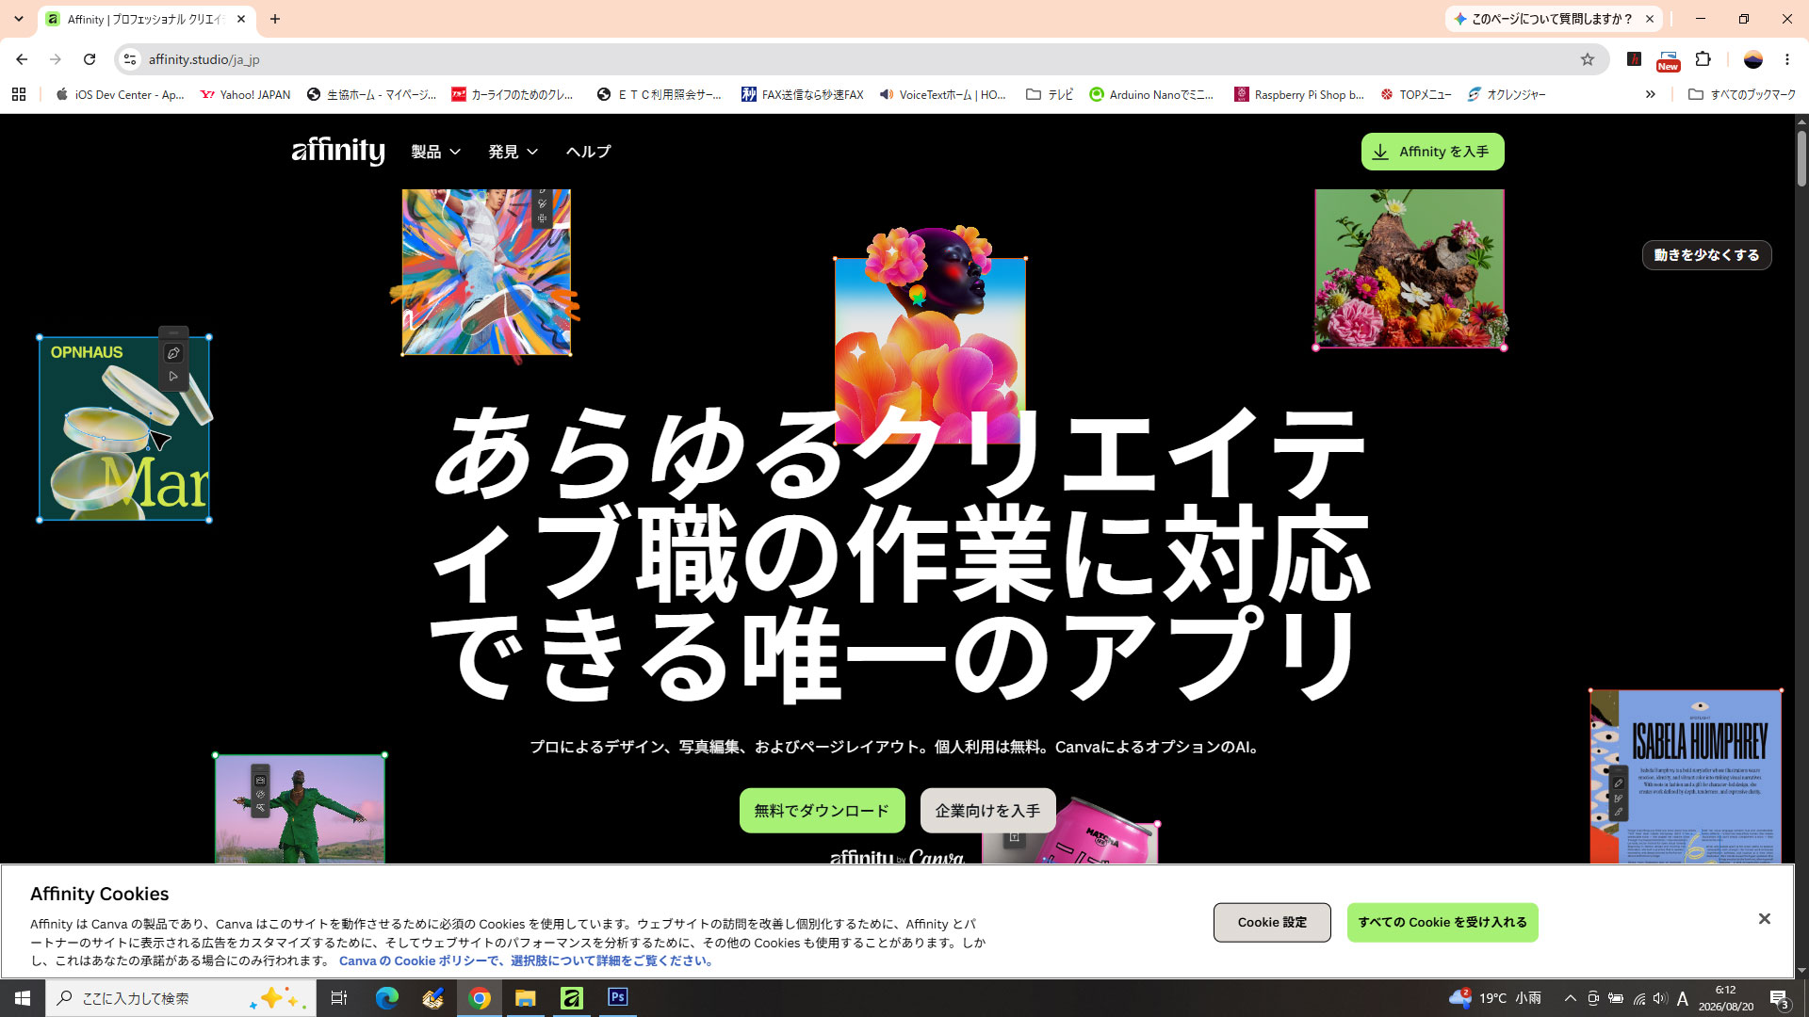Open the Yahoo! JAPAN bookmark

[246, 94]
